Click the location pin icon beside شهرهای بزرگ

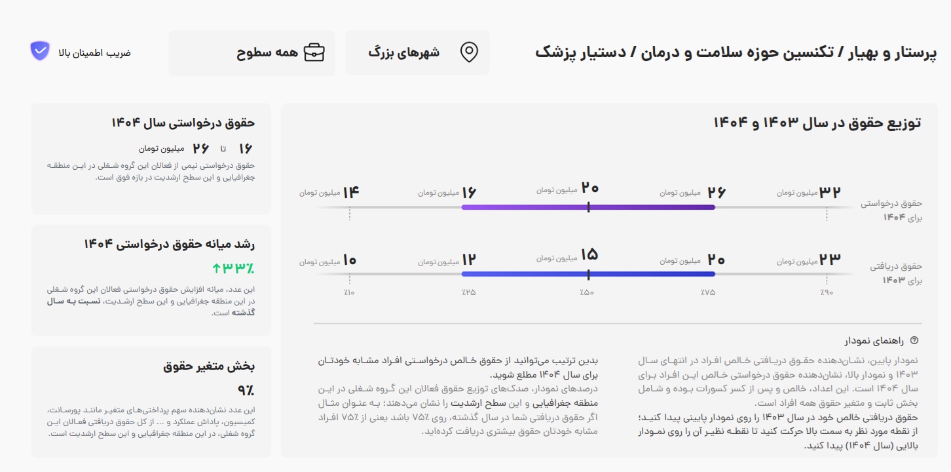pos(469,52)
